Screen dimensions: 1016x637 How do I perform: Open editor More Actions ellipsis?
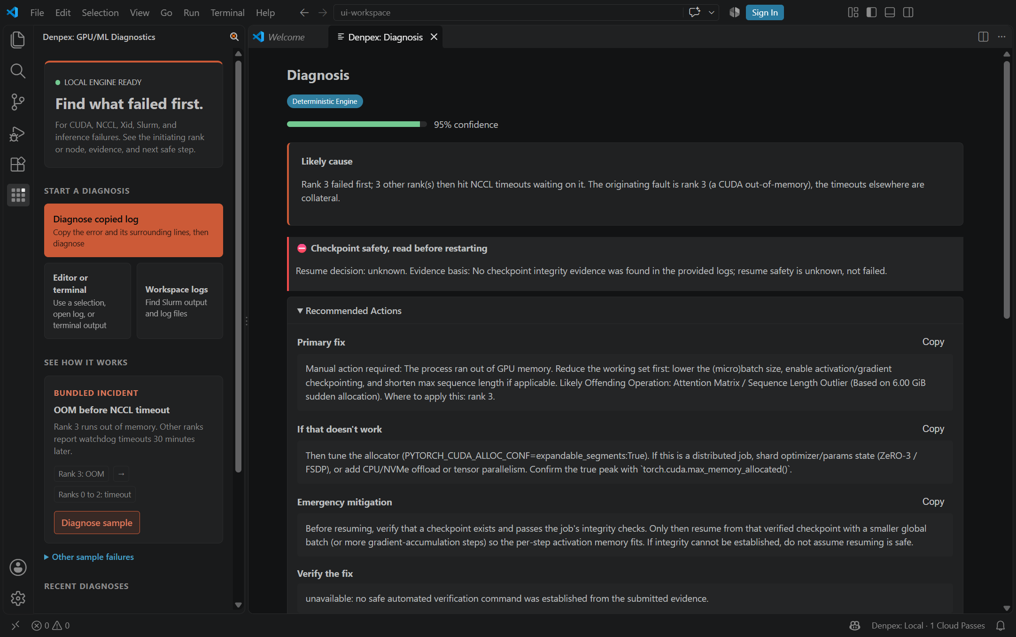[1001, 37]
